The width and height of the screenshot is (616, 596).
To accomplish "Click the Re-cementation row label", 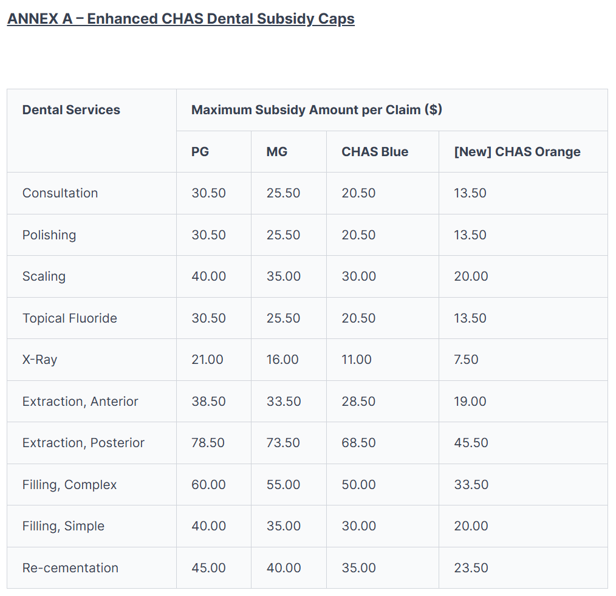I will pos(70,568).
